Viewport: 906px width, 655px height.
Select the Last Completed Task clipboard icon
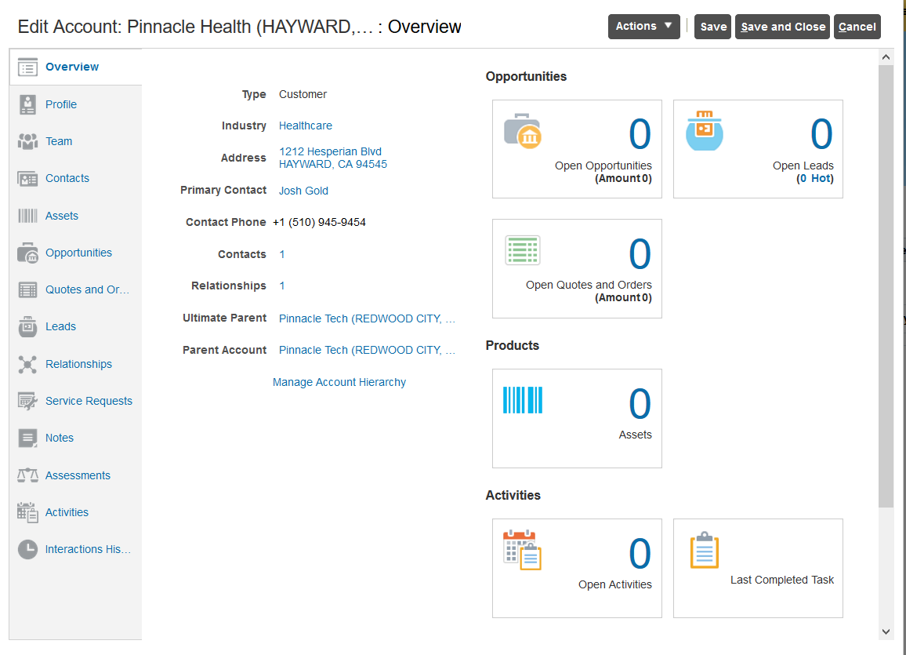tap(705, 550)
